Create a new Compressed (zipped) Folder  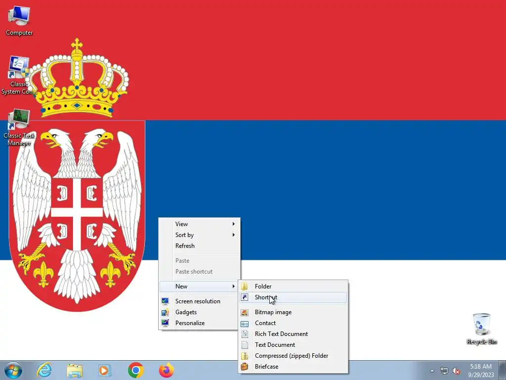coord(293,356)
